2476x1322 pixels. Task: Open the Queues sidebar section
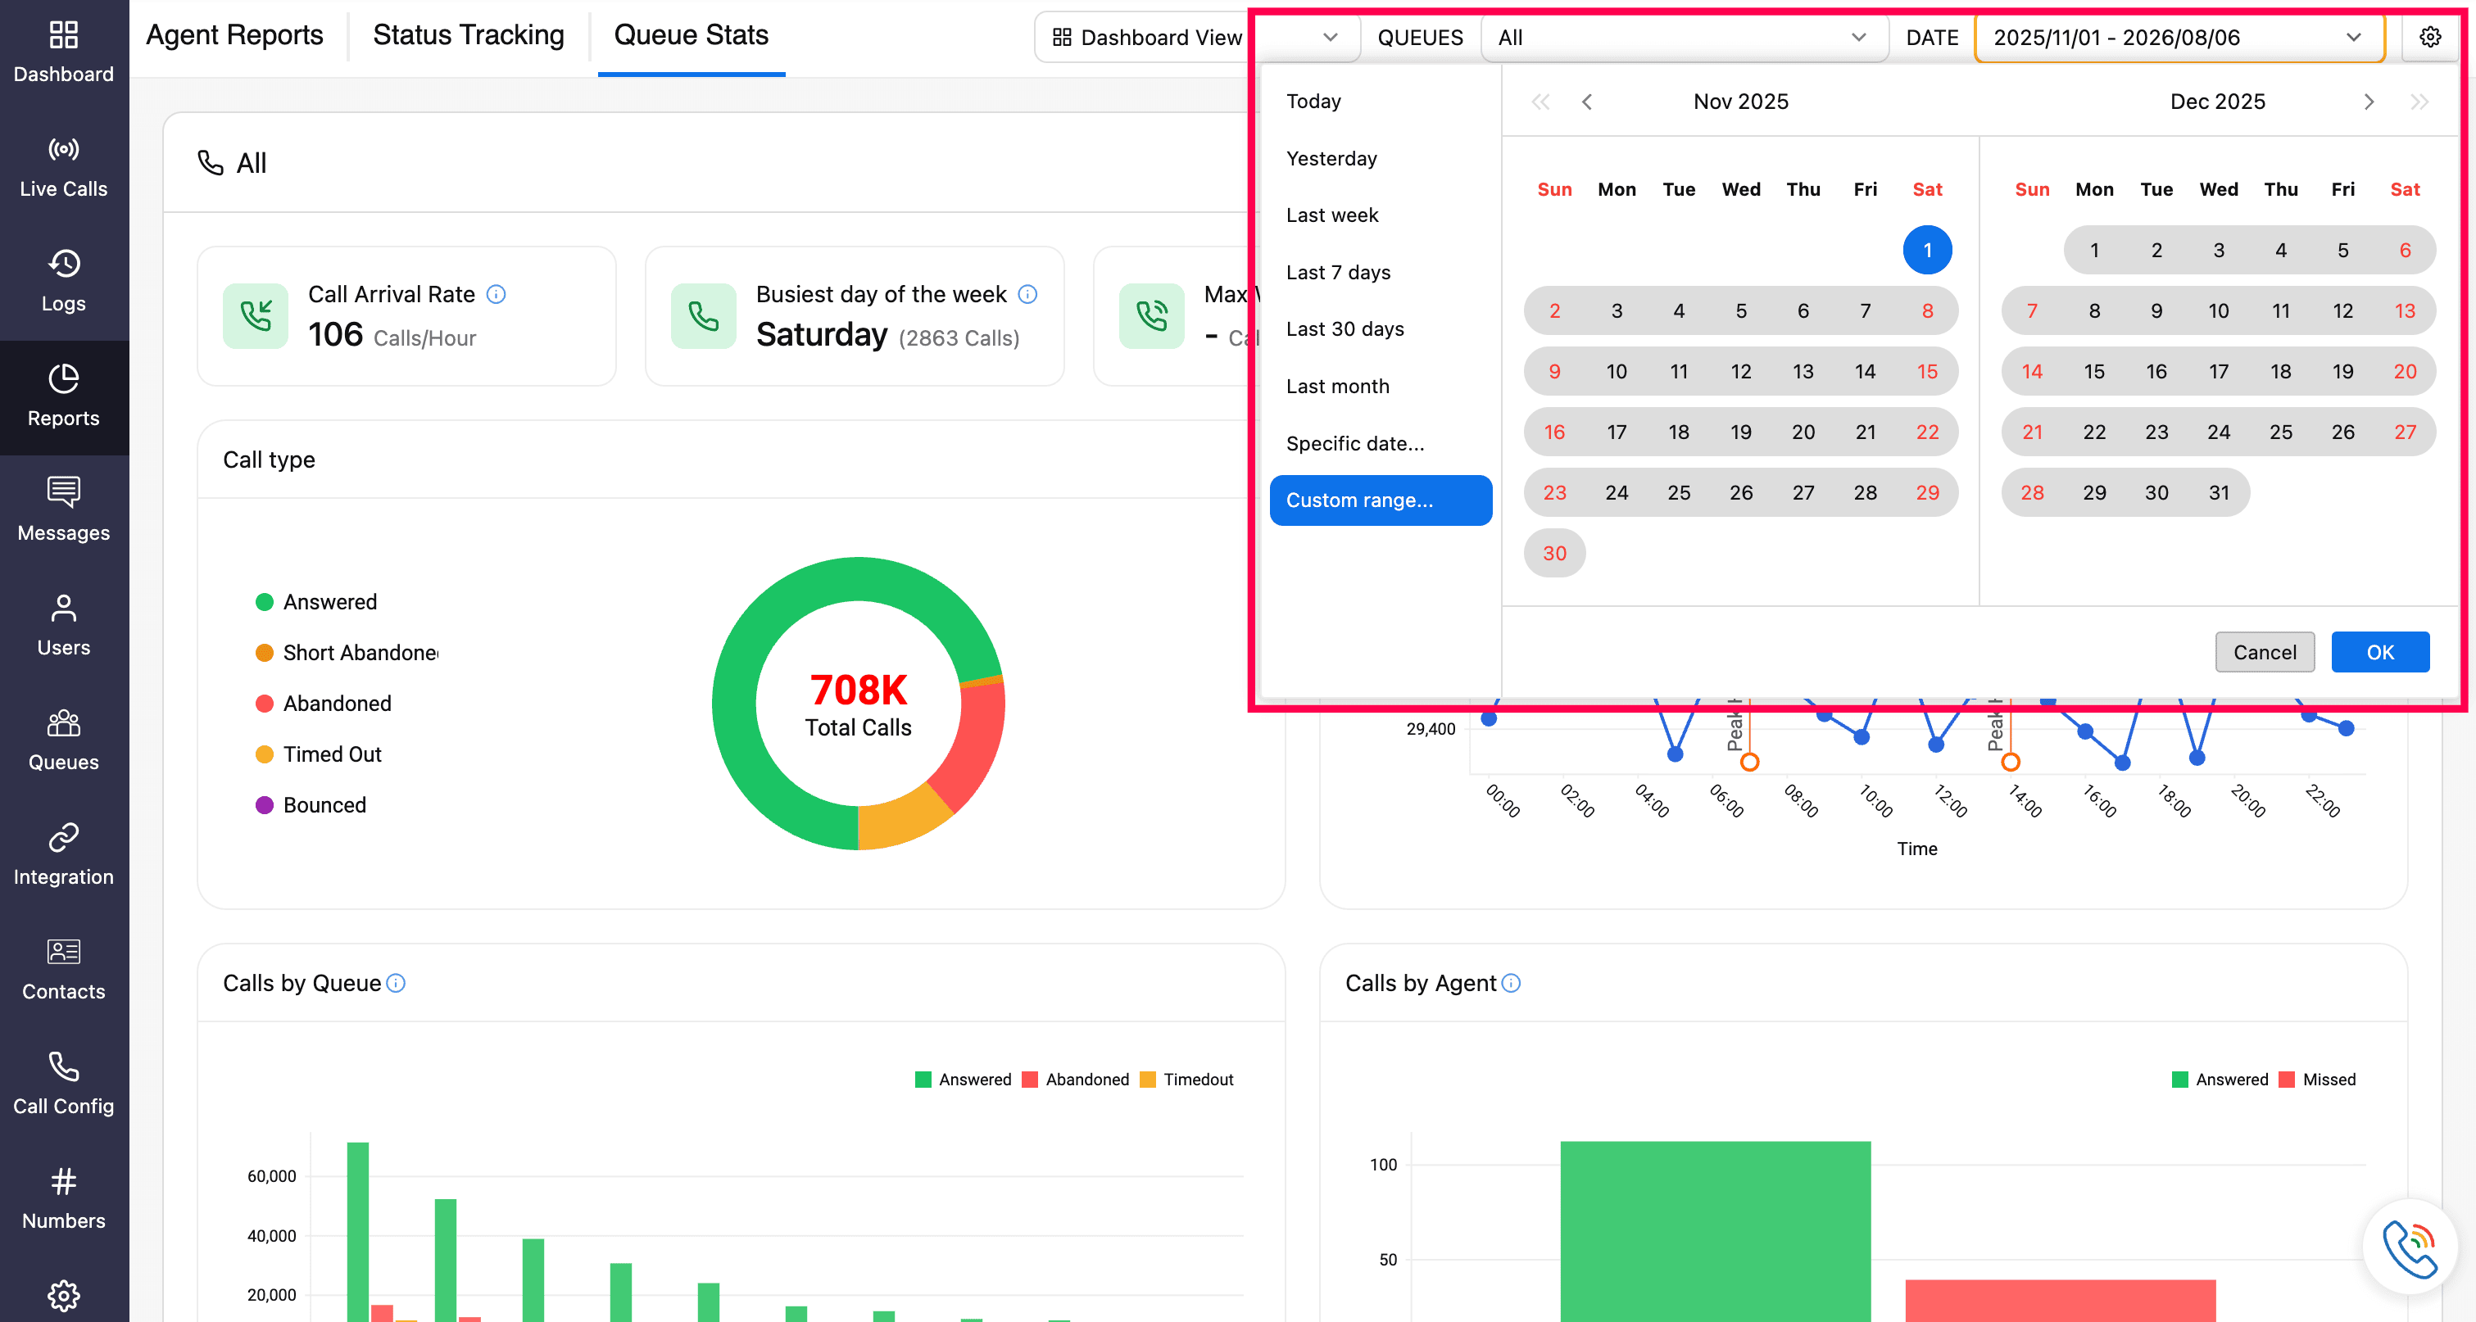pos(63,740)
